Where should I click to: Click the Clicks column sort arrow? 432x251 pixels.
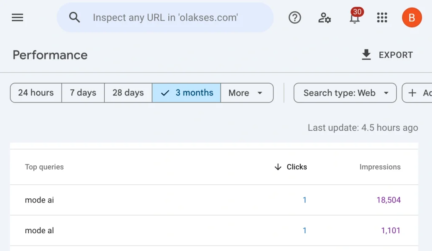pos(277,167)
